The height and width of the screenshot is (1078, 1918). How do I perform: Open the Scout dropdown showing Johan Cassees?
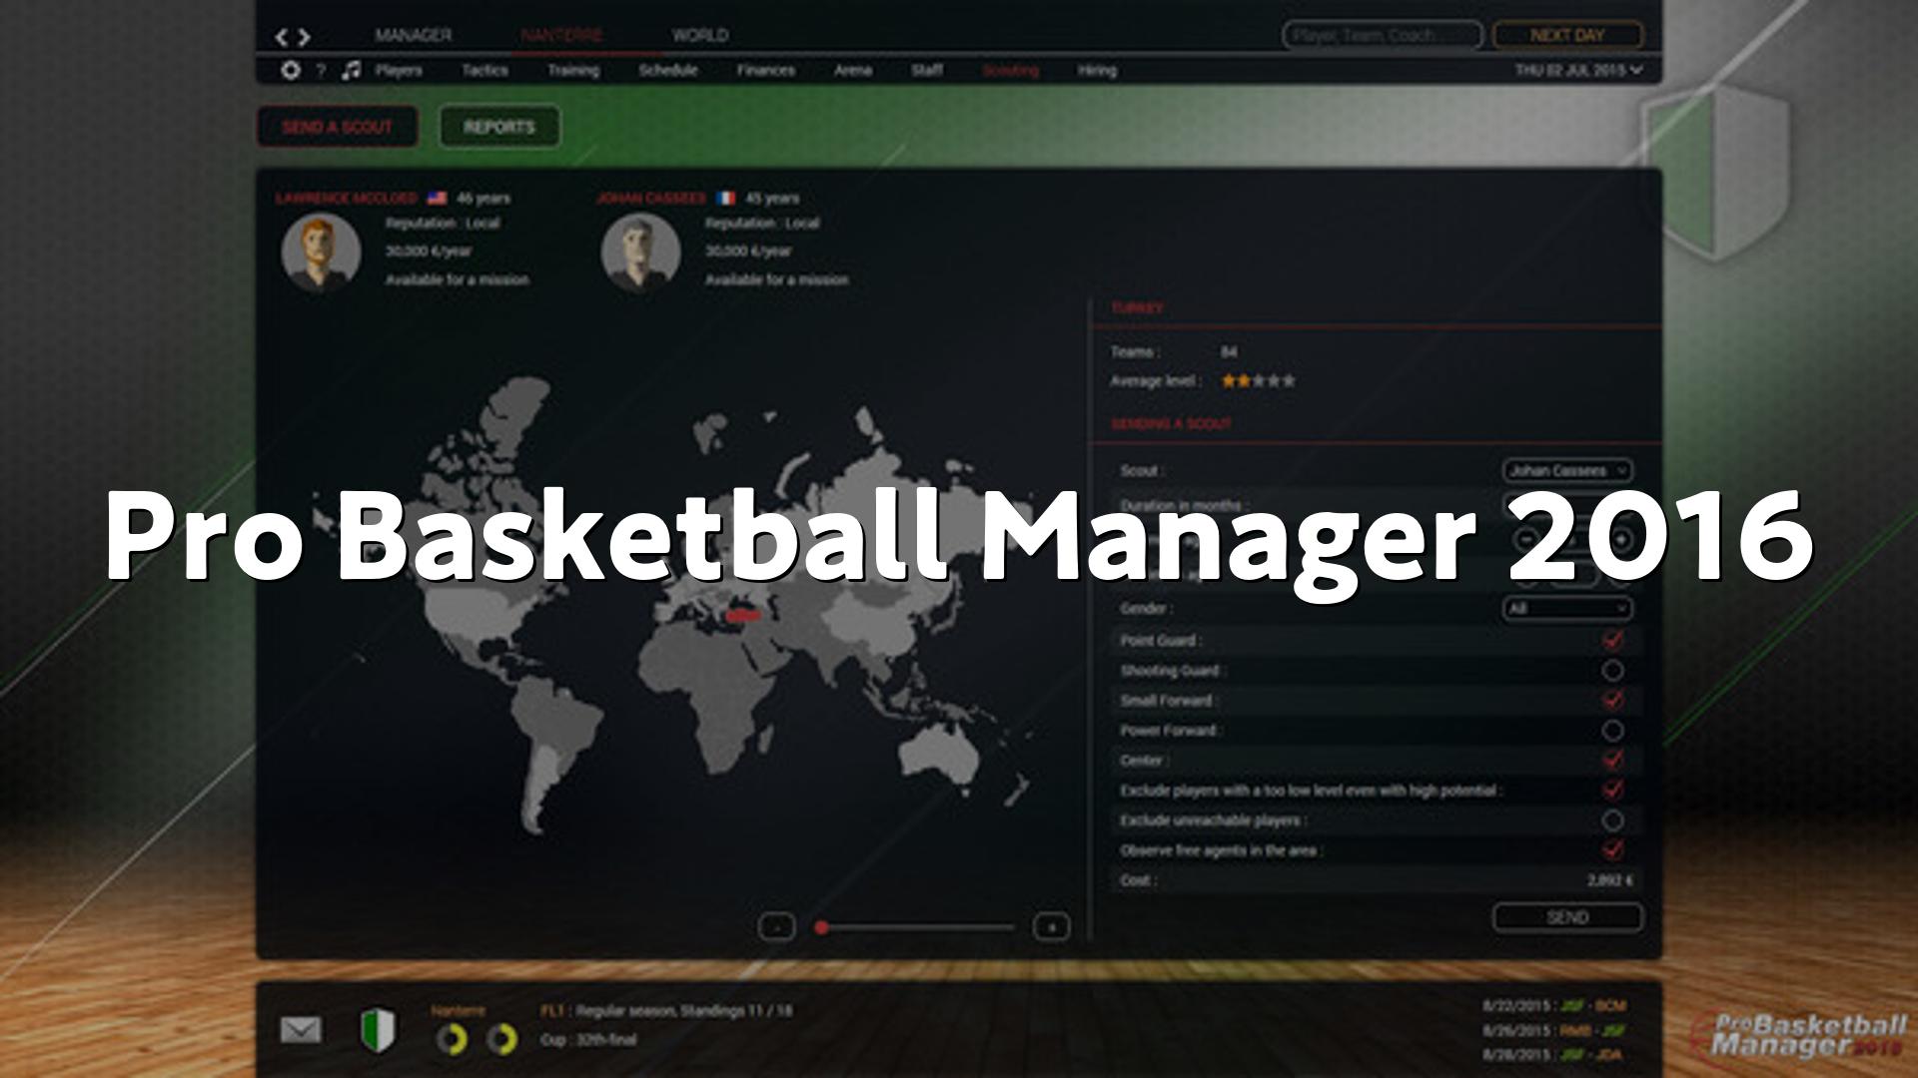point(1567,470)
